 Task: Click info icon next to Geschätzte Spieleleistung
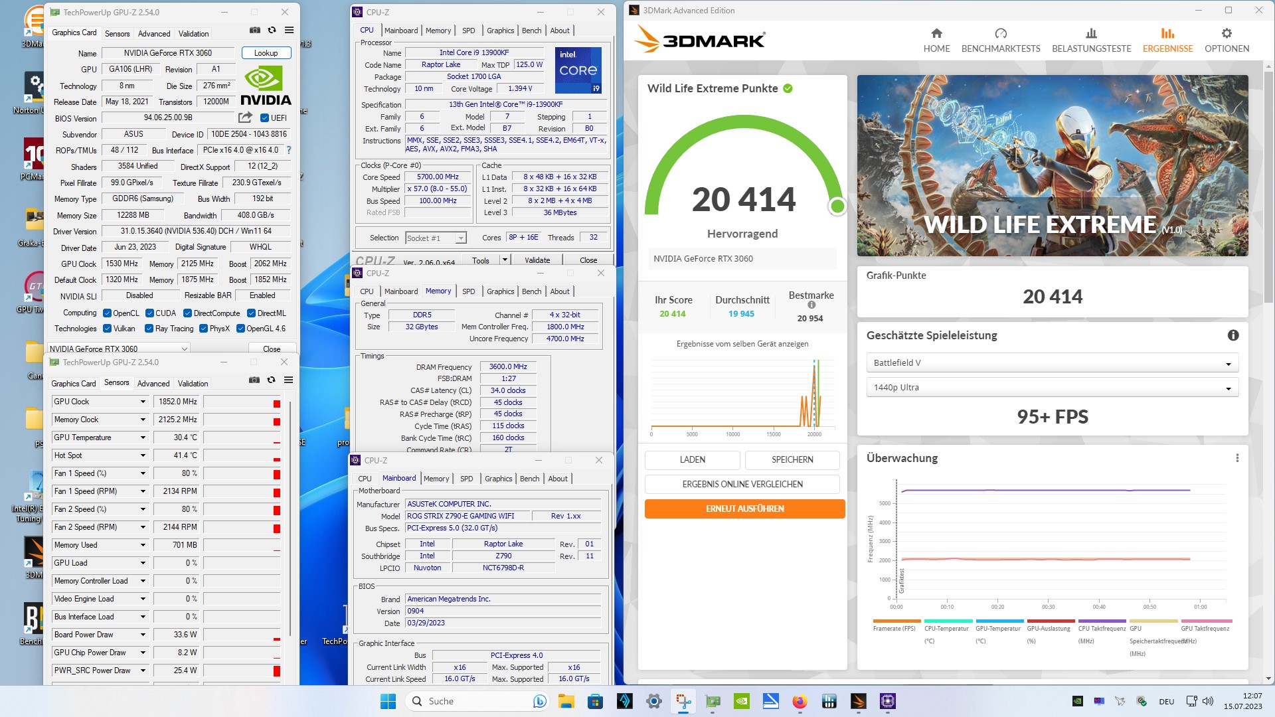[x=1233, y=335]
